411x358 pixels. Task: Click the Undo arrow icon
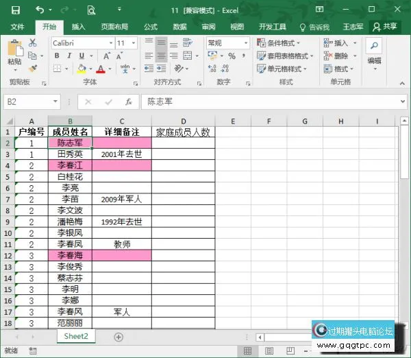(x=39, y=10)
